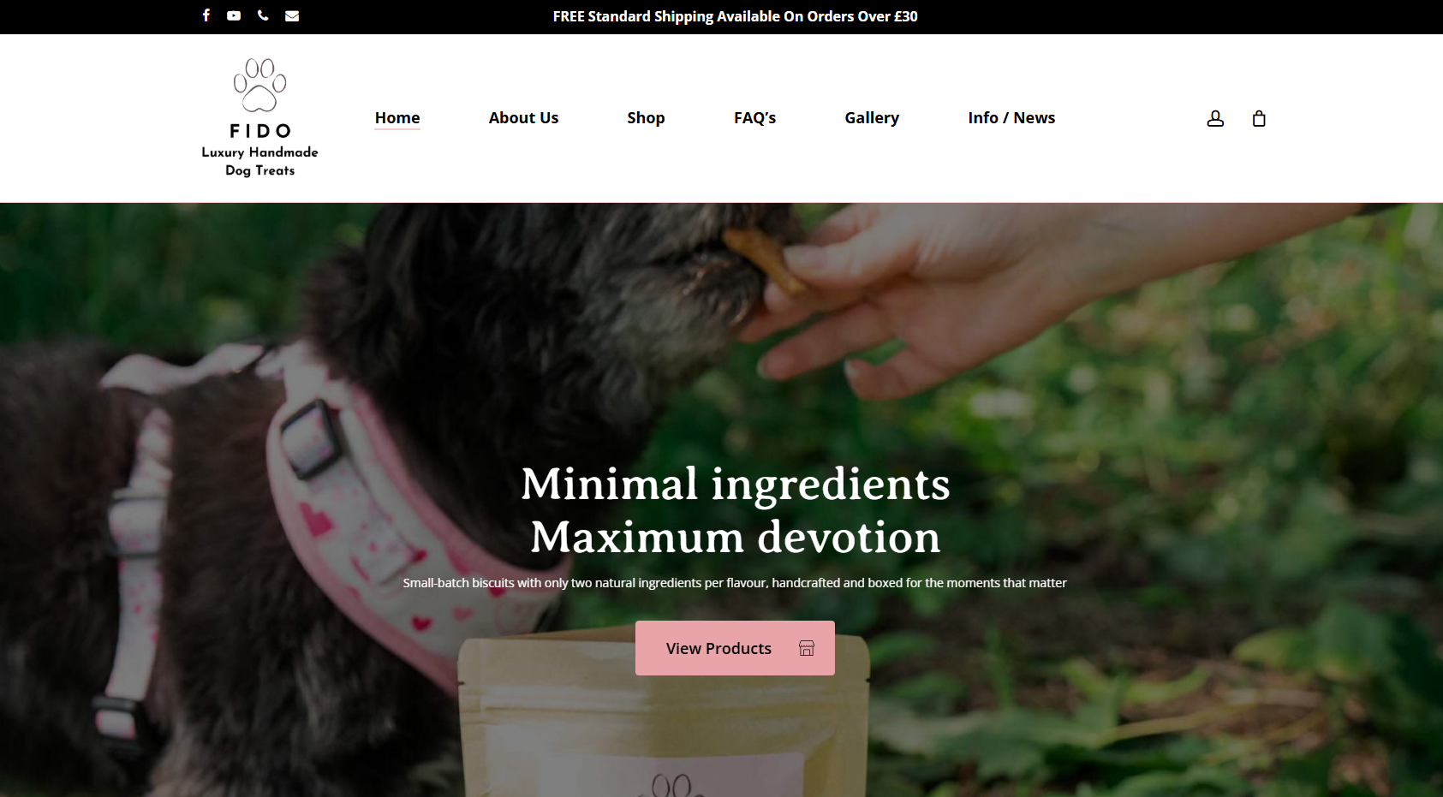The height and width of the screenshot is (797, 1443).
Task: Open the Facebook social icon
Action: pyautogui.click(x=206, y=15)
